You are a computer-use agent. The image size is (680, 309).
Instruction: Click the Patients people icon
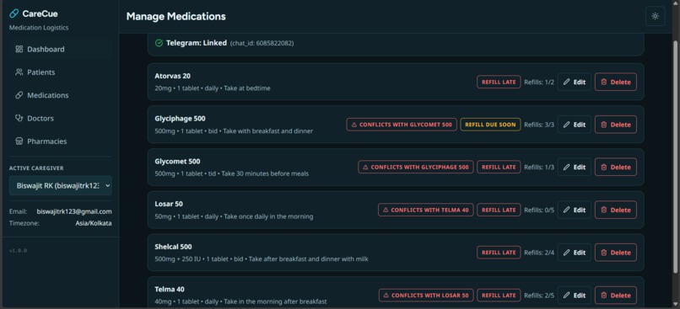pyautogui.click(x=19, y=72)
